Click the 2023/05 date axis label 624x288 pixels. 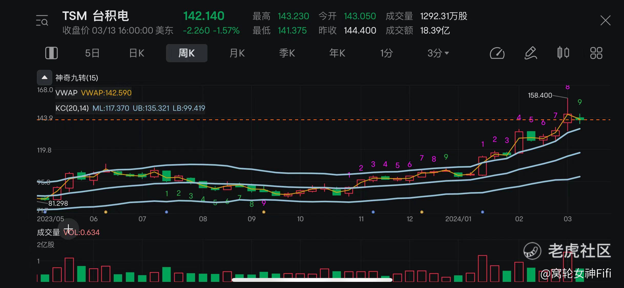(50, 219)
